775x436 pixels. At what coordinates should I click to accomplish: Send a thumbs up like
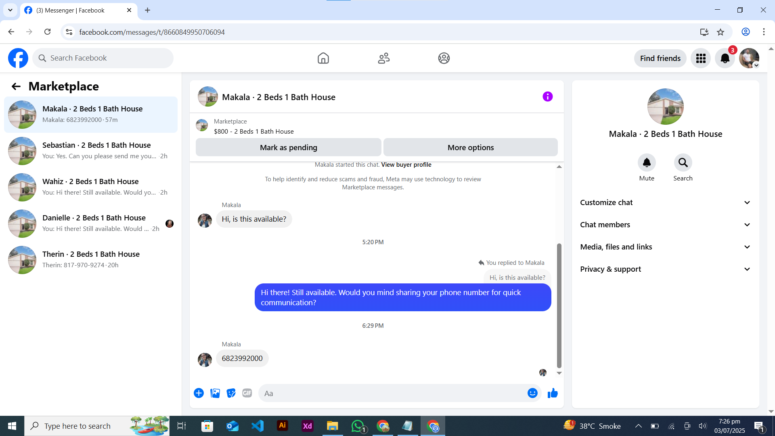coord(553,393)
